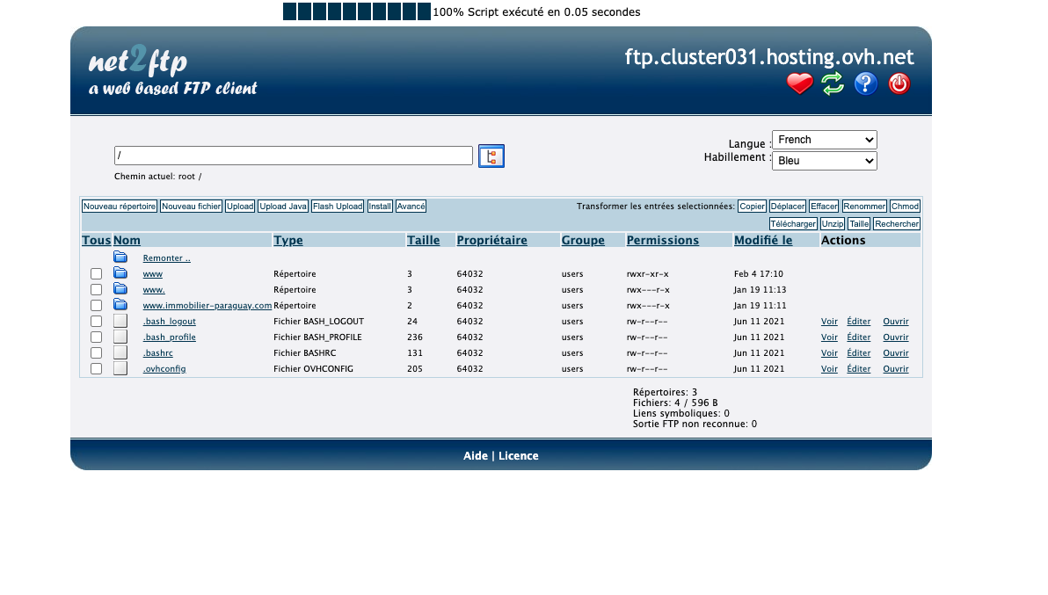This screenshot has width=1048, height=595.
Task: Select the .bash_profile row checkbox
Action: click(x=96, y=337)
